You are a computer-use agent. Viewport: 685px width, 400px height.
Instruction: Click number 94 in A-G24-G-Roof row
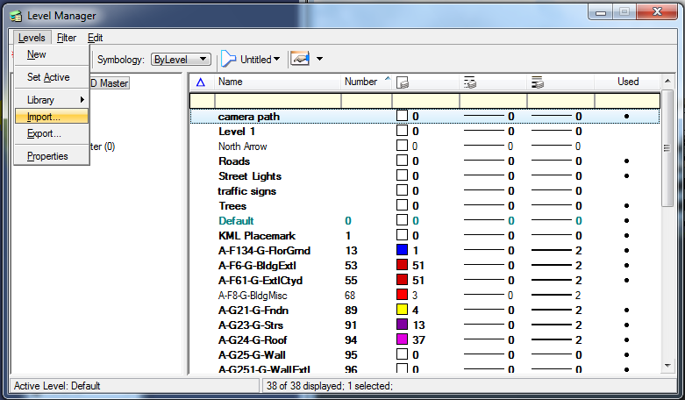point(351,340)
